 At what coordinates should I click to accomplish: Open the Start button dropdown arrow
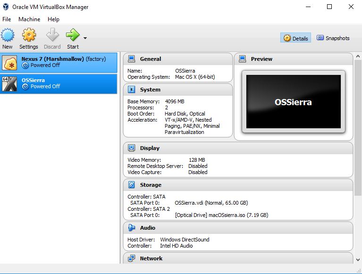85,38
